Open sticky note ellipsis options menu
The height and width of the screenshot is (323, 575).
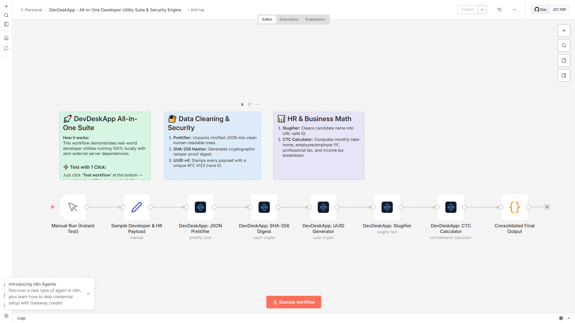click(257, 104)
